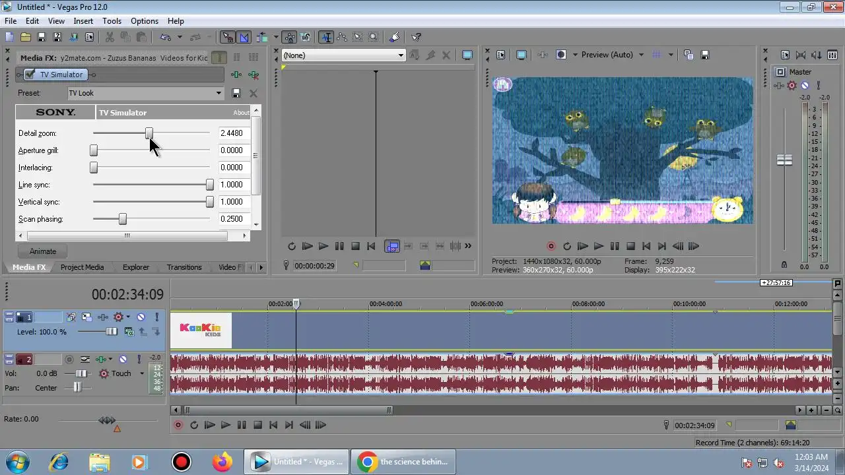Click the track 1 Level slider handle
Viewport: 845px width, 475px height.
112,332
